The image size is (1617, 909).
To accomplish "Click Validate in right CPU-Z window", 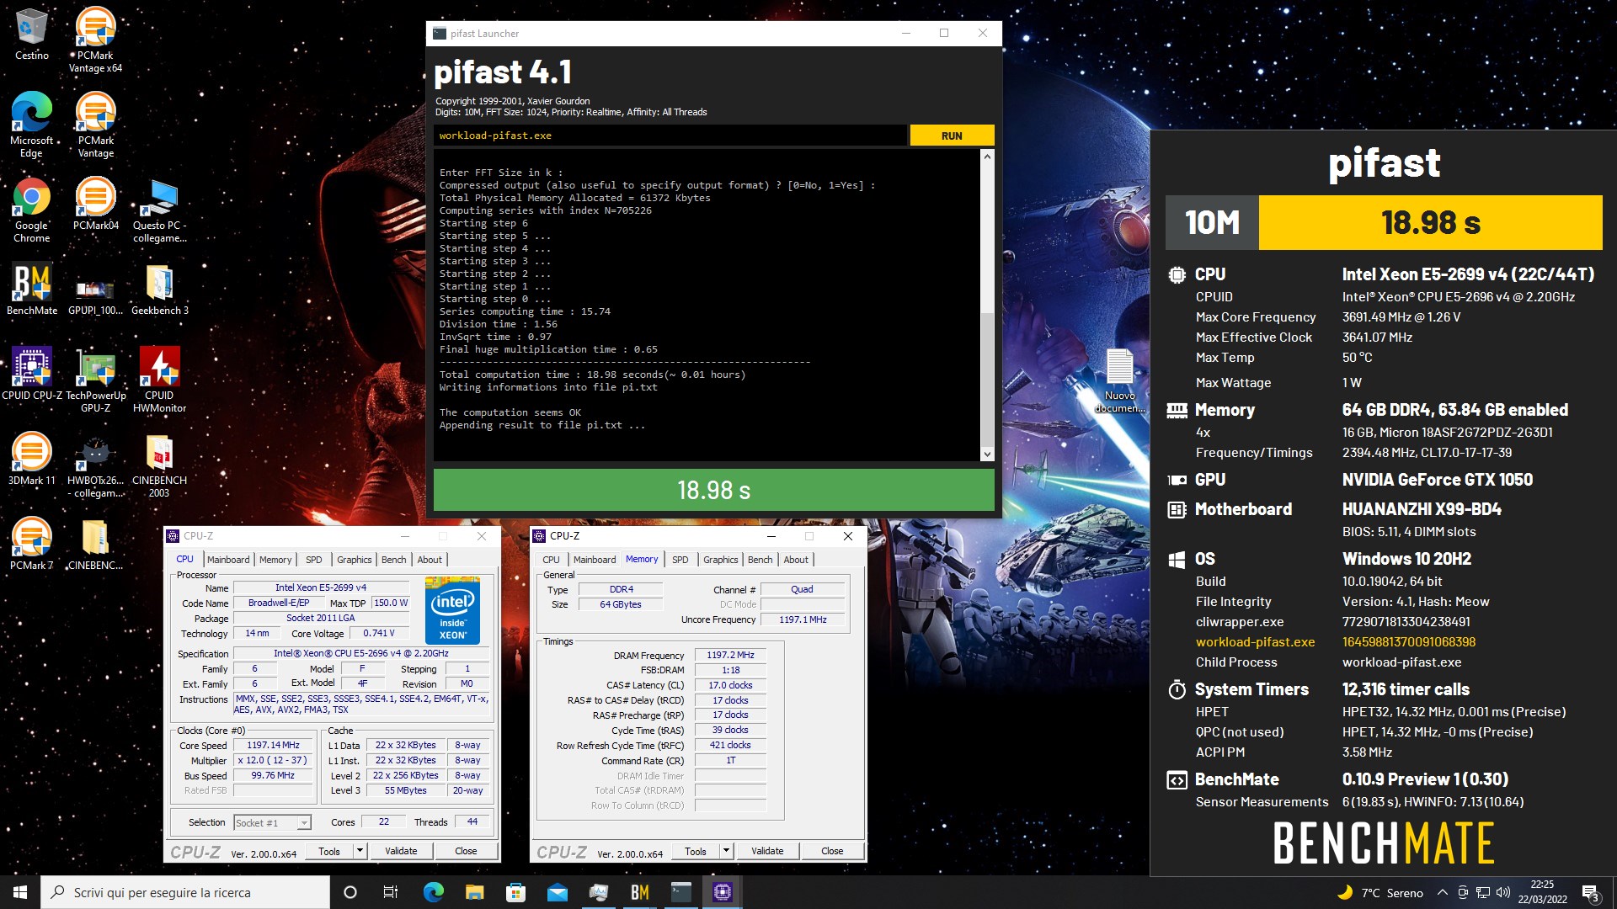I will [x=767, y=851].
